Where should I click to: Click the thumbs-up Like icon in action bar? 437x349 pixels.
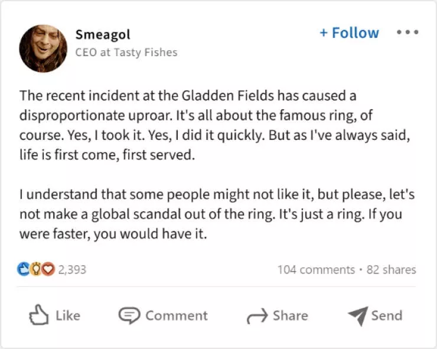(38, 315)
